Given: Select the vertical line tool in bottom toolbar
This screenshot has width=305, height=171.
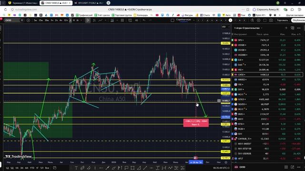Looking at the screenshot, I should click(95, 168).
